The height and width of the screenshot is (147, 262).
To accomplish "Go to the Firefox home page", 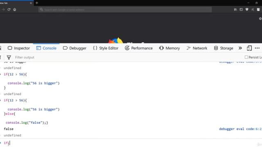I will coord(15,9).
